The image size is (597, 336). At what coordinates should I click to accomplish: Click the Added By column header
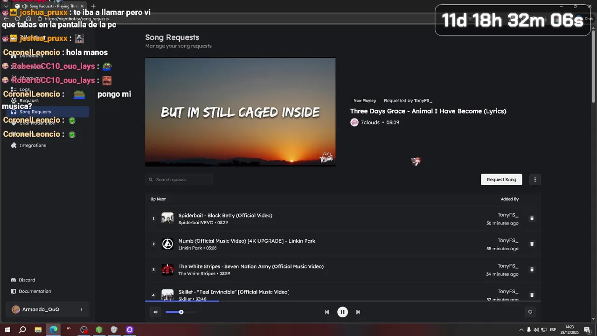[x=510, y=199]
